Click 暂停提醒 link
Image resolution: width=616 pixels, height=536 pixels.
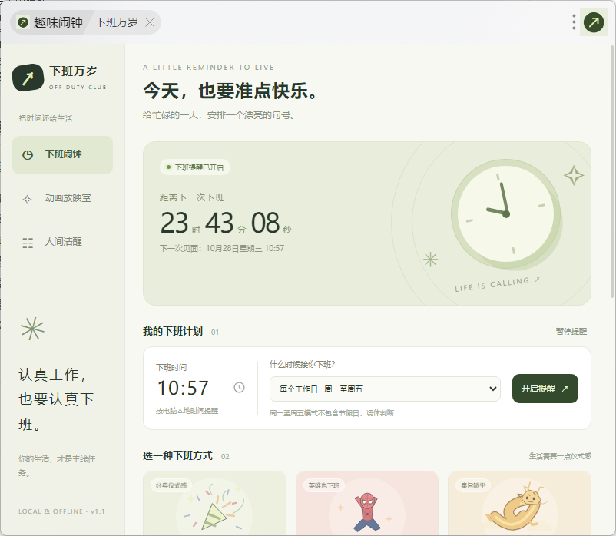[571, 331]
